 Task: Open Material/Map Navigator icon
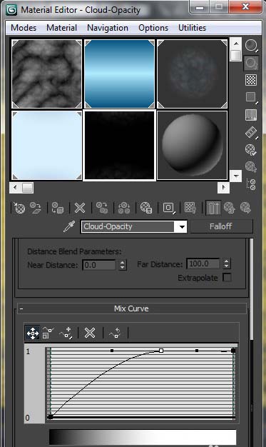click(251, 184)
